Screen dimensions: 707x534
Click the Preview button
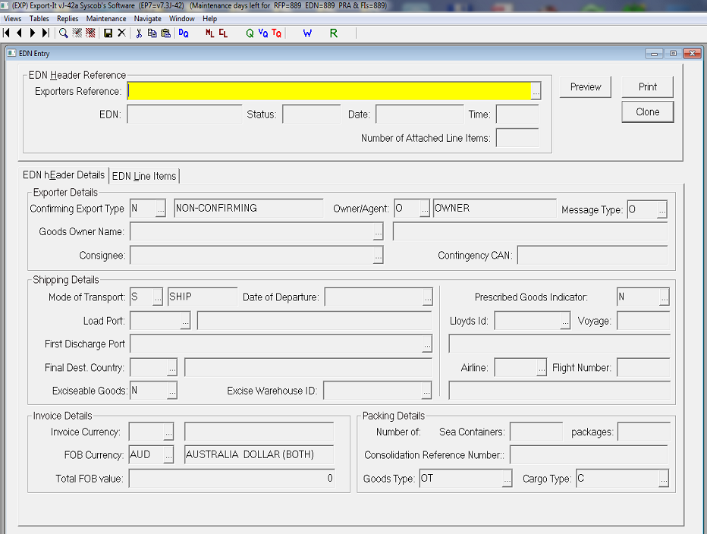pyautogui.click(x=586, y=87)
